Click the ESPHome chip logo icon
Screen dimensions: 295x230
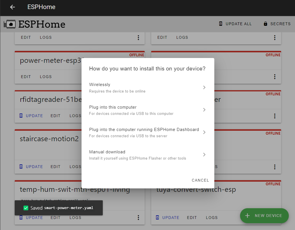click(10, 24)
